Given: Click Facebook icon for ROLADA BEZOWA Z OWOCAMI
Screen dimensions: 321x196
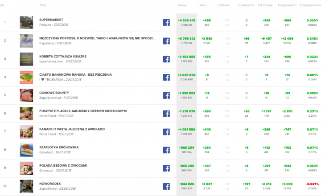Looking at the screenshot, I should tap(166, 168).
